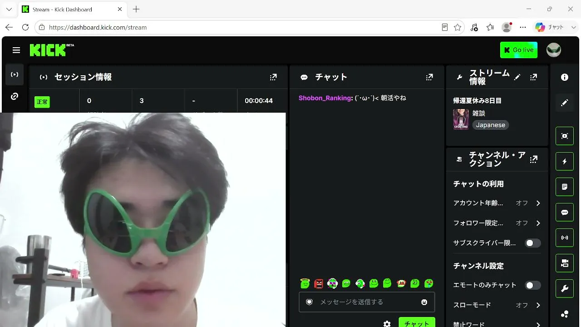Open a new browser tab
The height and width of the screenshot is (327, 581).
136,9
